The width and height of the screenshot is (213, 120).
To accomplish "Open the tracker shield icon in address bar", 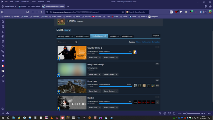I will (47, 12).
